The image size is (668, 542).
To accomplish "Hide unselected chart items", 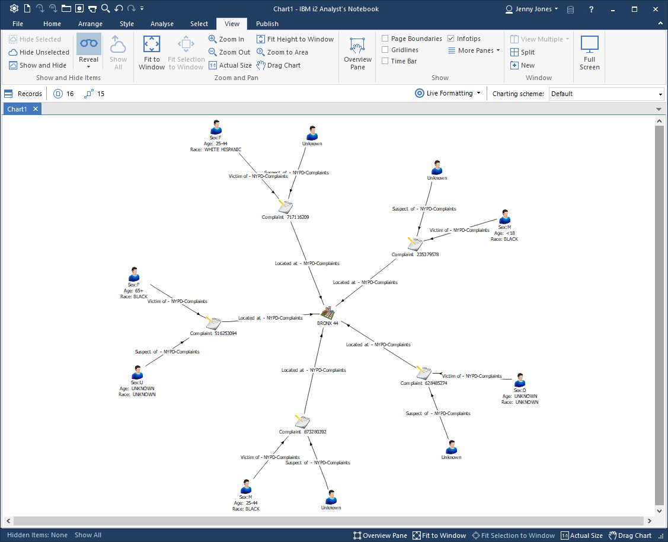I will [x=39, y=52].
